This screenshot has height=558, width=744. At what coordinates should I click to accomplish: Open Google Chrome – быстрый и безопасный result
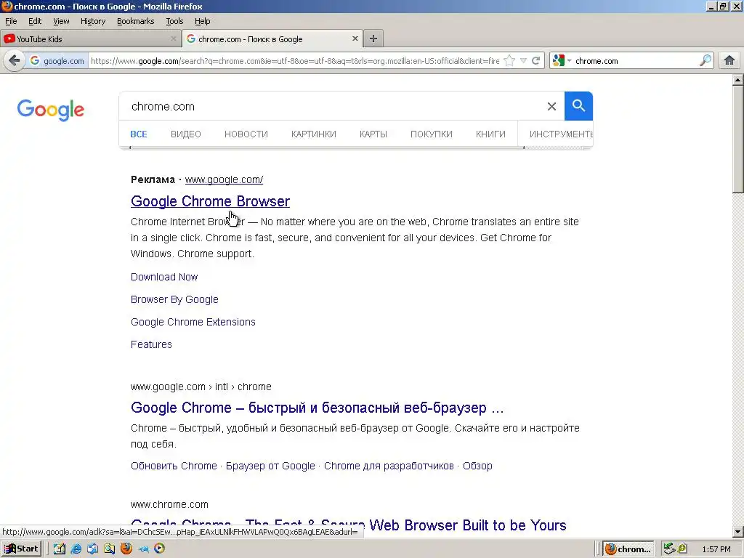317,408
